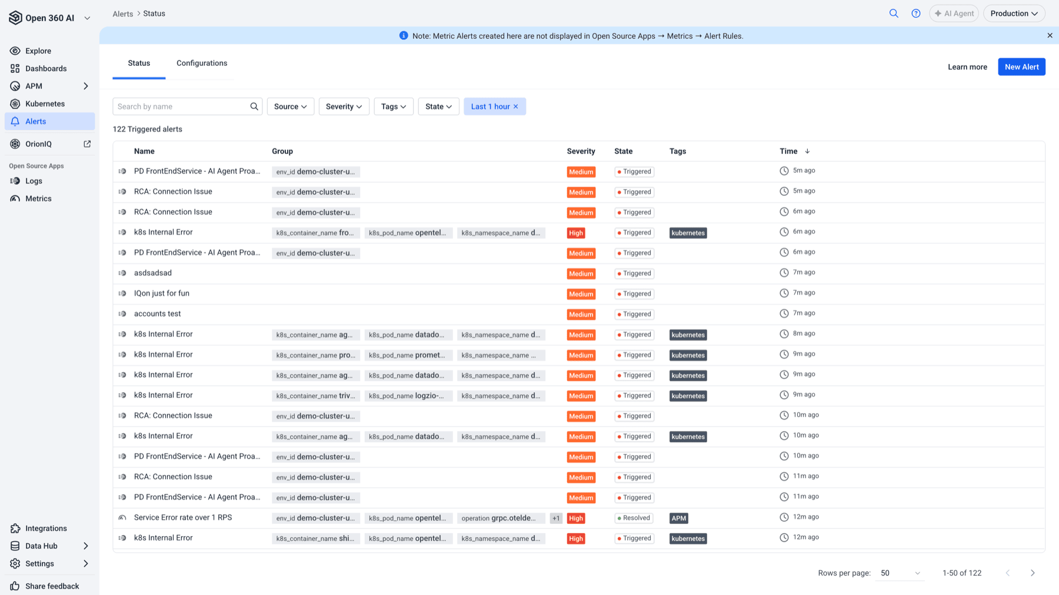Viewport: 1059px width, 595px height.
Task: Click k8s_pod_name logzio-... group chip
Action: [408, 396]
